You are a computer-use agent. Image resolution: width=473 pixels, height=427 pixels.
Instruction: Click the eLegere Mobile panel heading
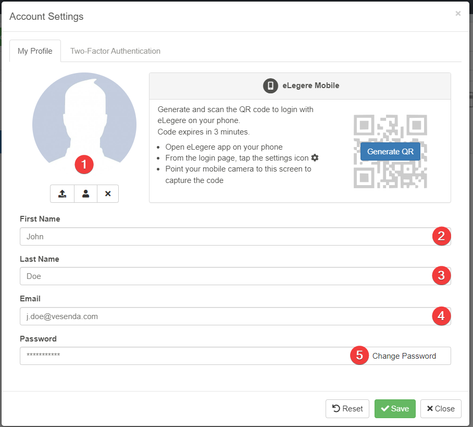310,86
